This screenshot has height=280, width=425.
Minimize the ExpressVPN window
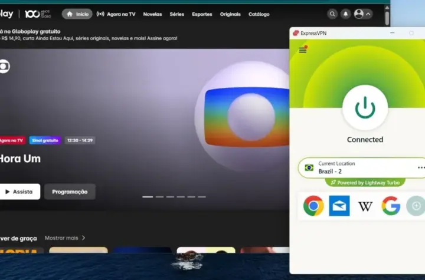pyautogui.click(x=392, y=33)
